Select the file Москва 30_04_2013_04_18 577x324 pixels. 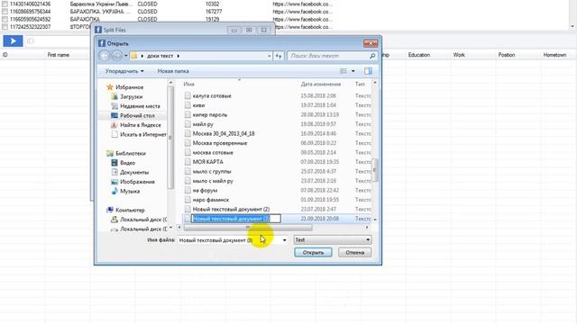(224, 133)
